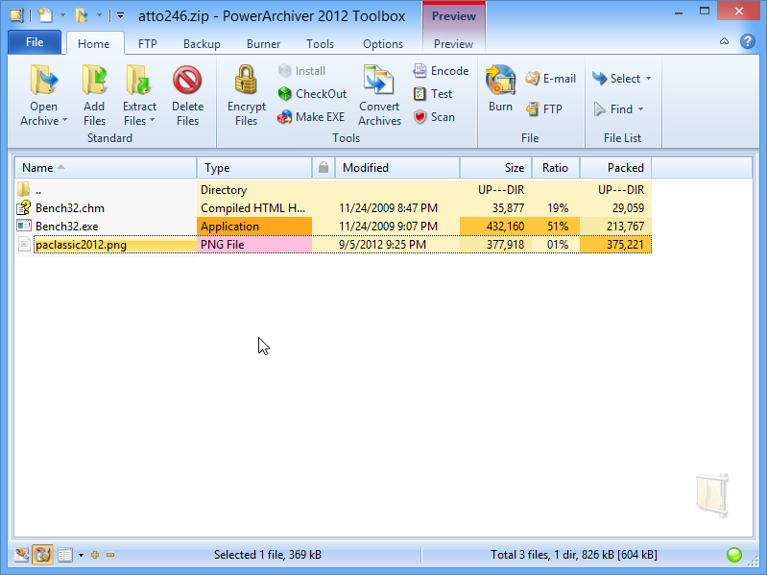Screen dimensions: 767x575
Task: Click the red Delete Files icon
Action: [187, 80]
